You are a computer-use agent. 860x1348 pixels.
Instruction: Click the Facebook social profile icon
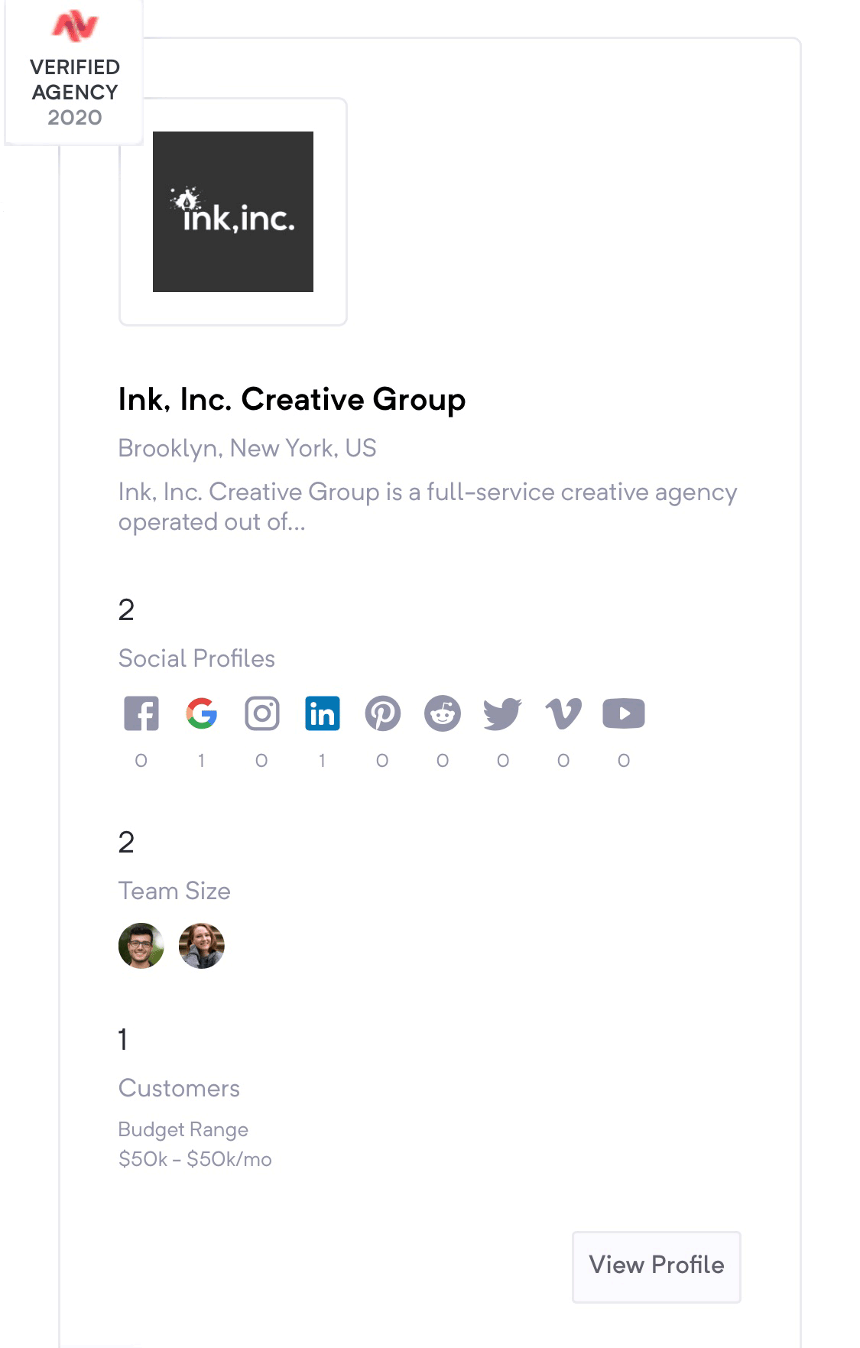coord(141,714)
